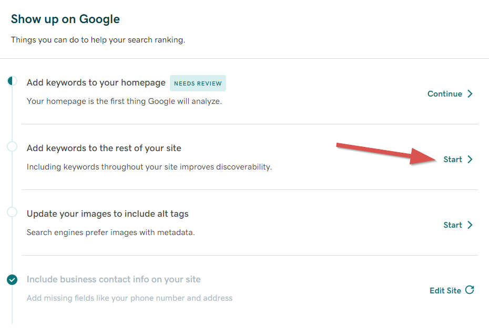Click the completed checkmark icon for business contact info

12,280
